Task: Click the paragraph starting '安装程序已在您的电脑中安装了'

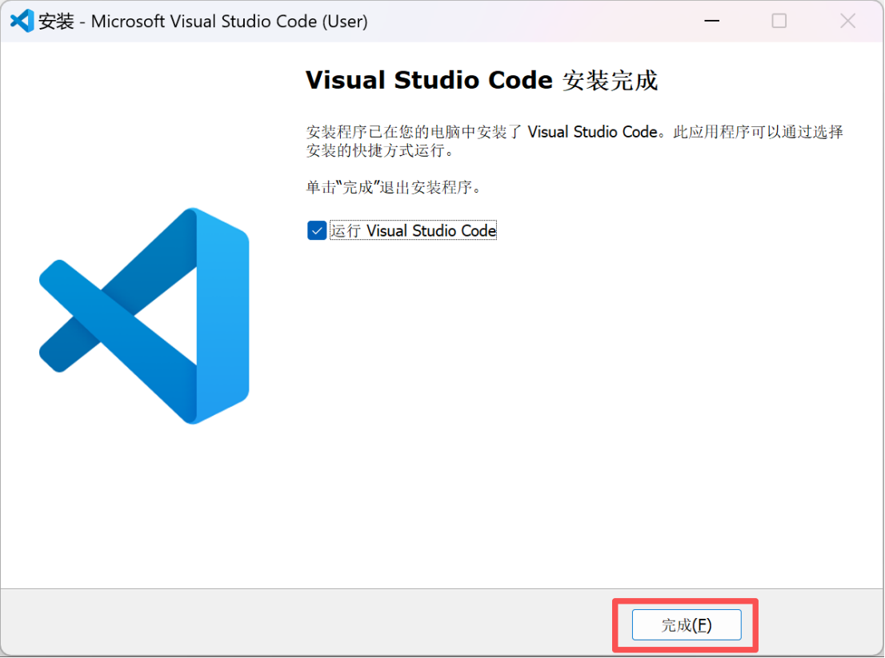Action: click(x=575, y=141)
